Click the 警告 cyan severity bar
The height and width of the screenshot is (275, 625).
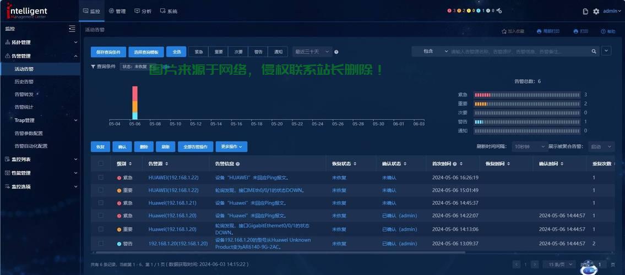pos(526,122)
